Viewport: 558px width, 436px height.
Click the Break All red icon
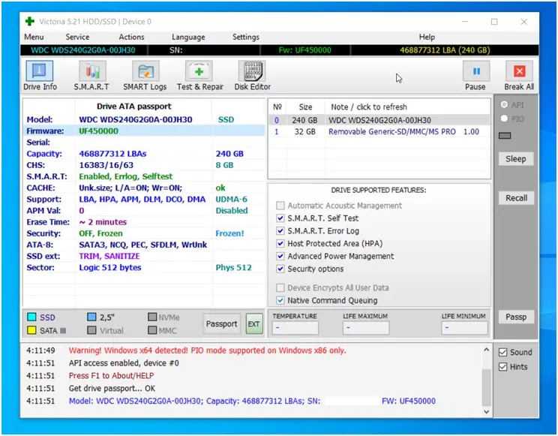click(x=519, y=71)
